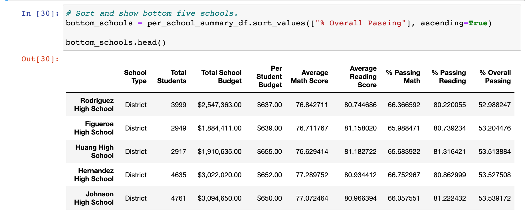
Task: Click the passing reading value 81.222432
Action: (x=450, y=198)
